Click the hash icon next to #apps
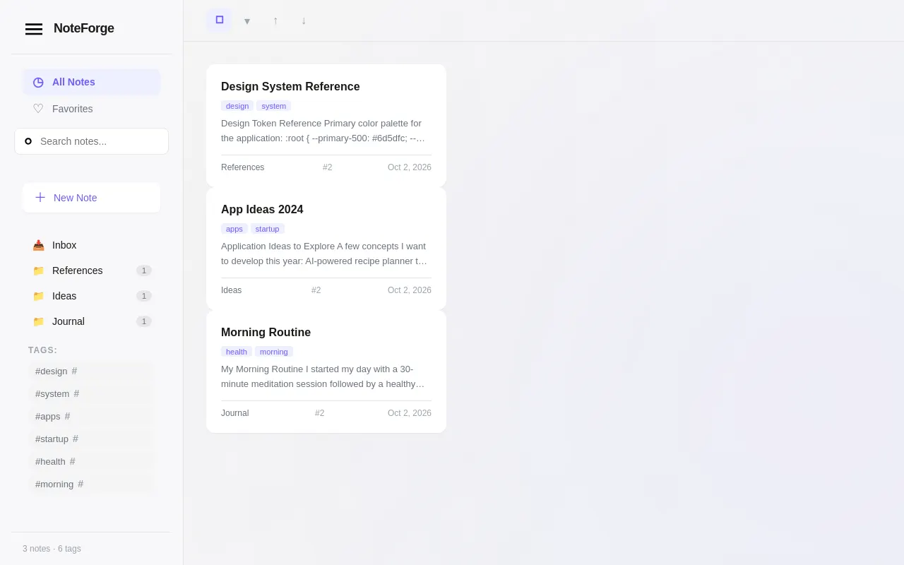The image size is (904, 565). click(x=67, y=416)
